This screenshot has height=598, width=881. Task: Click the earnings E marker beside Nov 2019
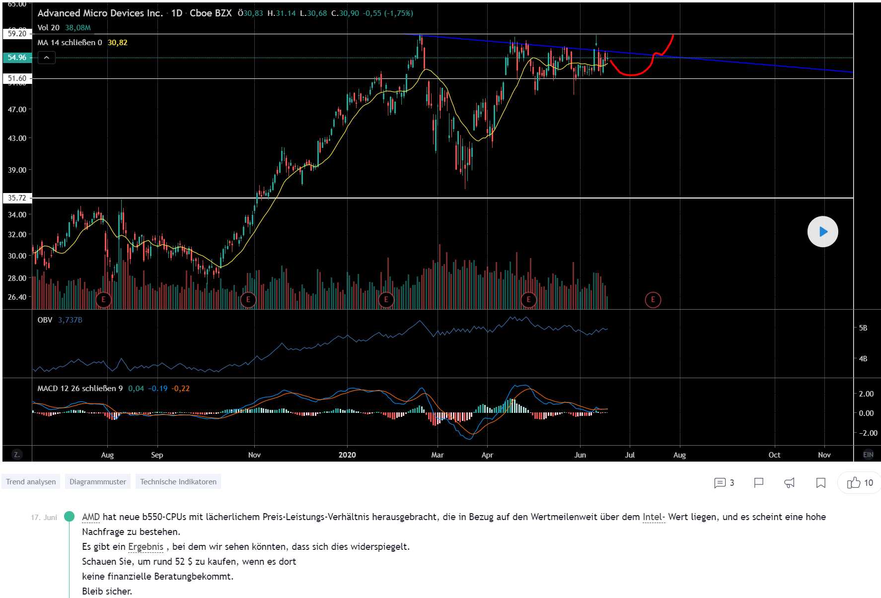[248, 300]
